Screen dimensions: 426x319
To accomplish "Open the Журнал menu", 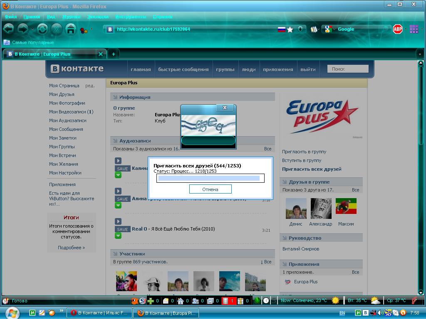I will point(71,17).
